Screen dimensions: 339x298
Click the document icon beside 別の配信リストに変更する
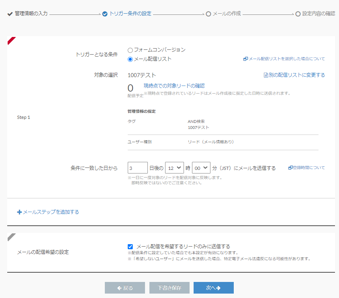point(265,75)
